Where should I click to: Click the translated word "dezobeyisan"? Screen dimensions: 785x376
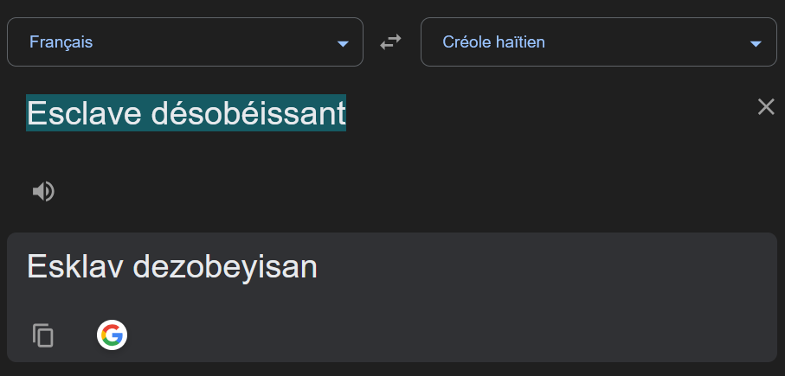pos(225,266)
